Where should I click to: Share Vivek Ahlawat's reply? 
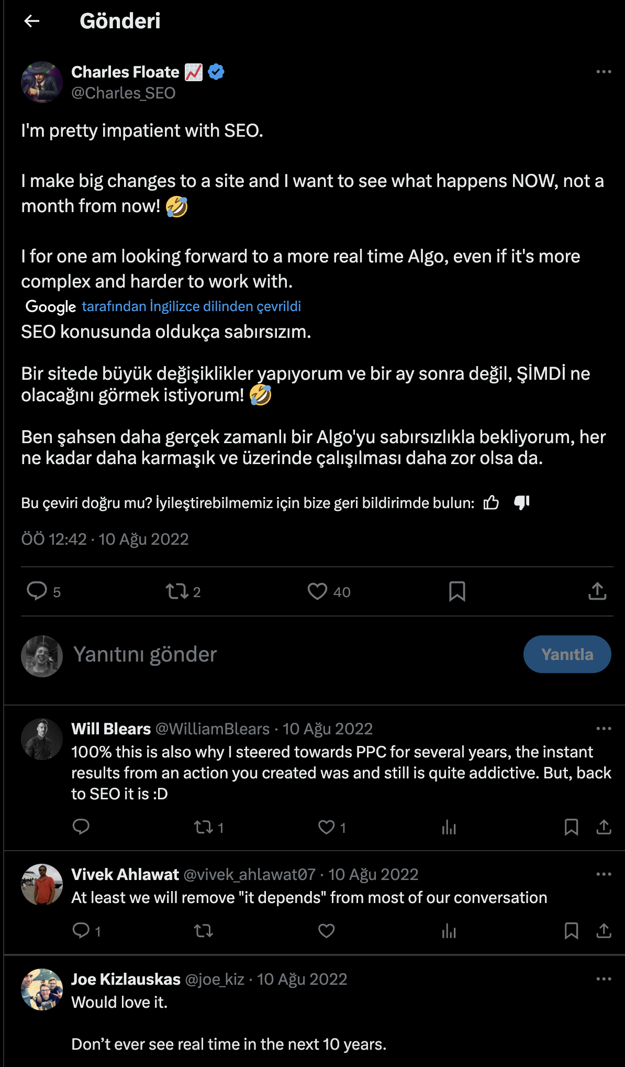(605, 930)
